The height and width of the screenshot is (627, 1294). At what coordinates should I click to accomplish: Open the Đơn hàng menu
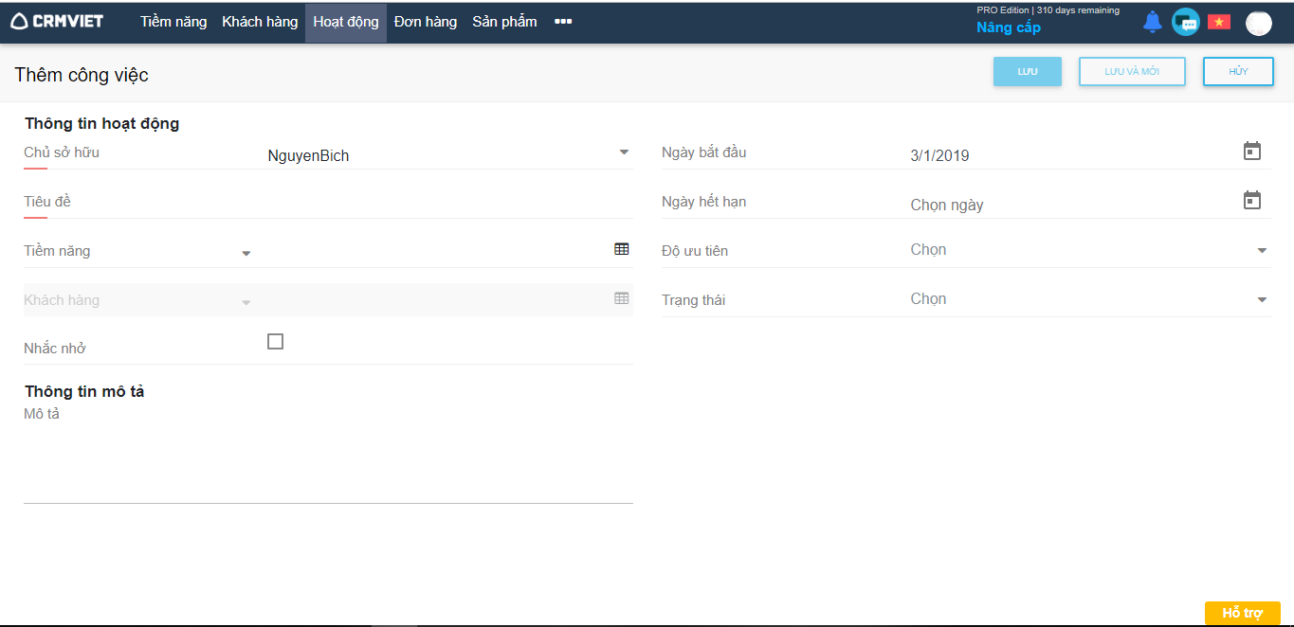425,22
